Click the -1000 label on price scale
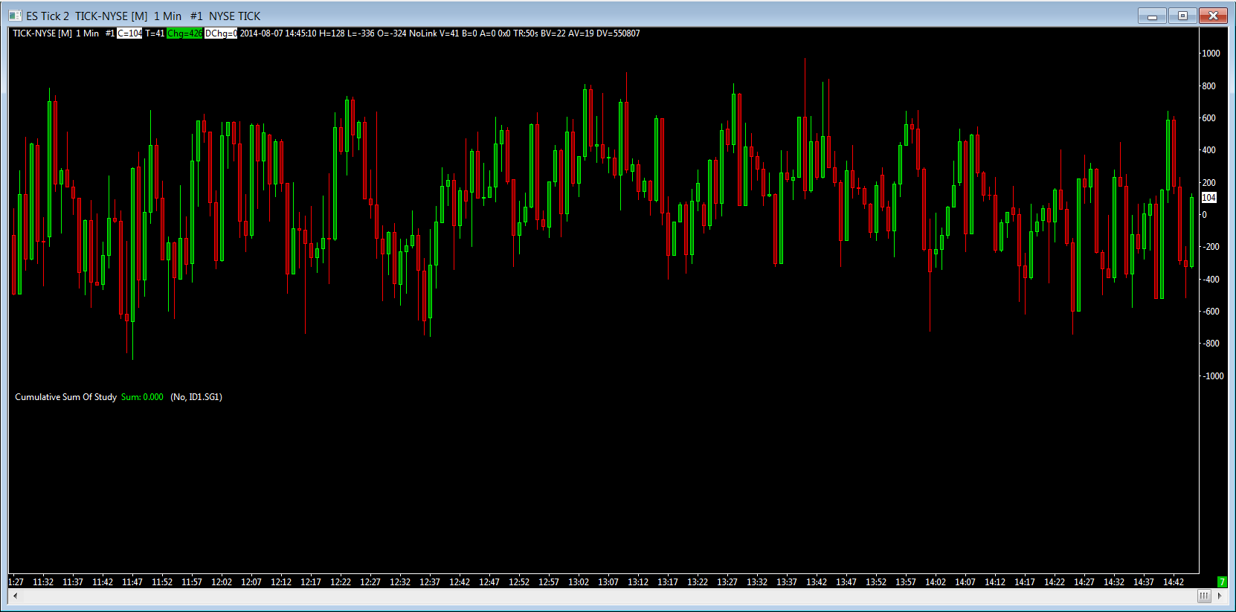The height and width of the screenshot is (612, 1236). 1214,376
